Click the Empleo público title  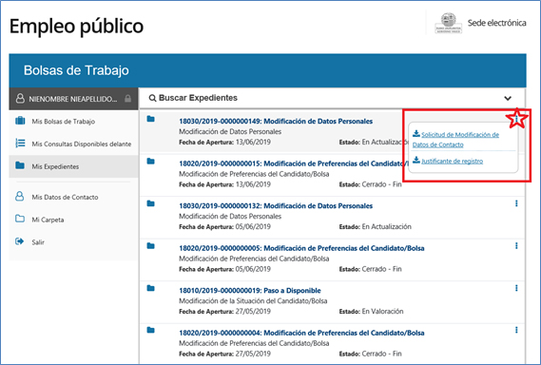pos(76,27)
